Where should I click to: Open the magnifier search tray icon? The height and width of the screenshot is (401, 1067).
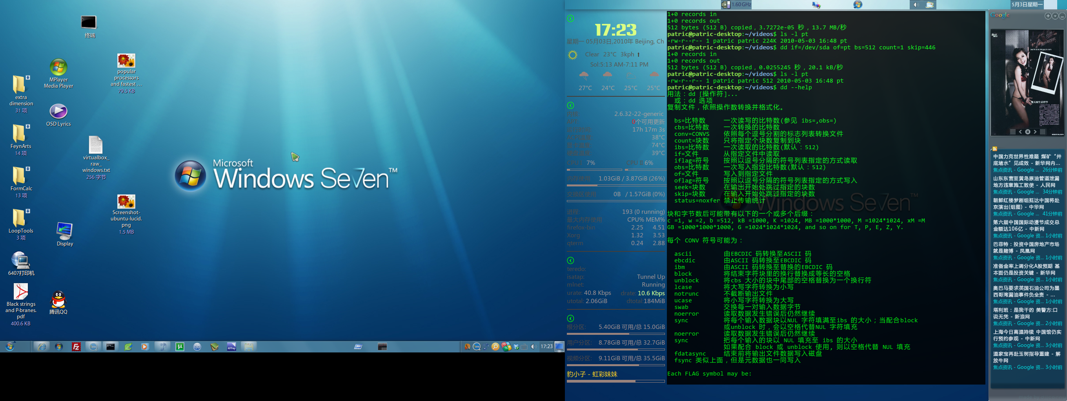pyautogui.click(x=495, y=347)
